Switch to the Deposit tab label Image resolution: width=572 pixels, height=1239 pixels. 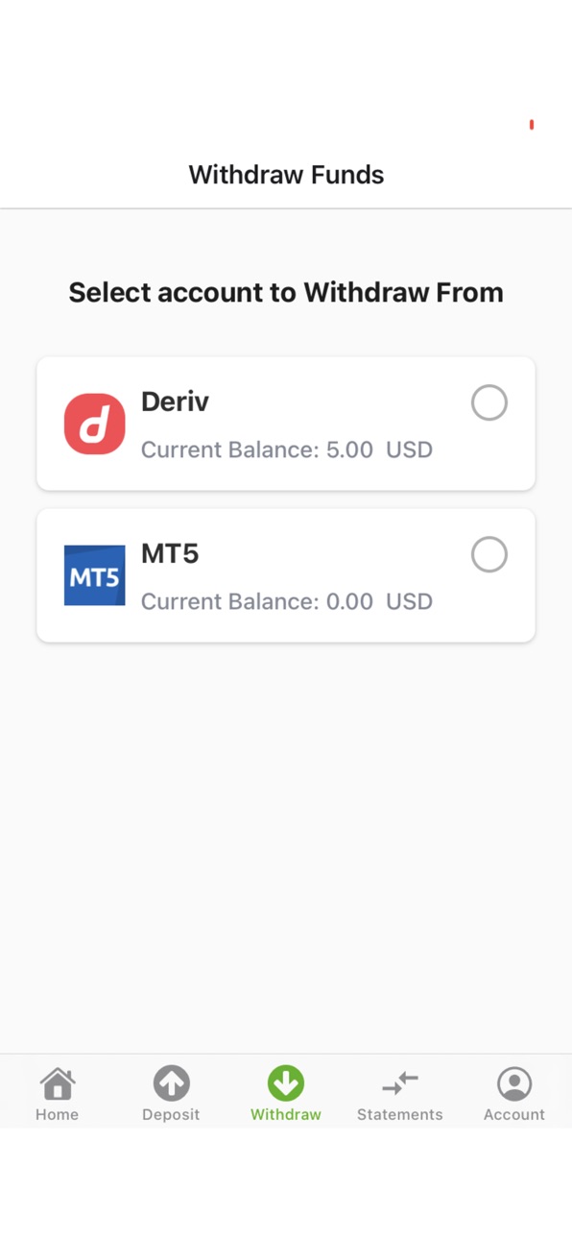tap(171, 1115)
